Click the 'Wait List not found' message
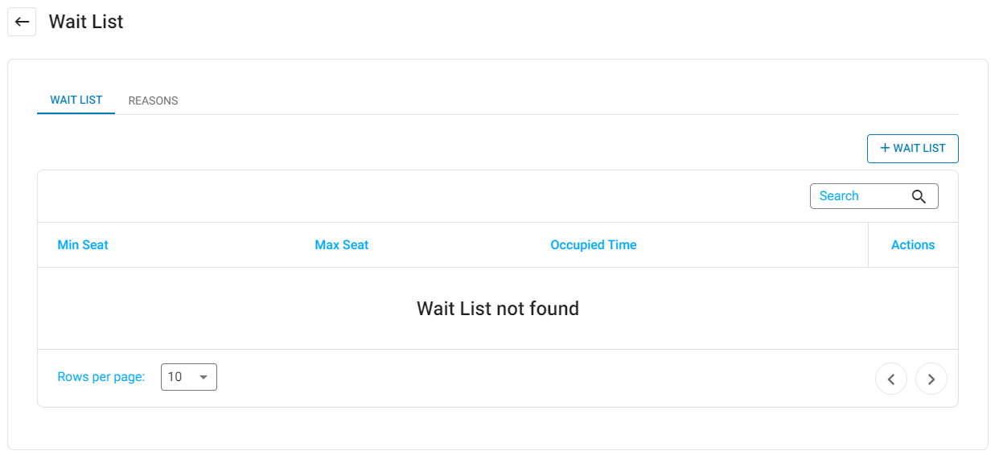 point(498,309)
